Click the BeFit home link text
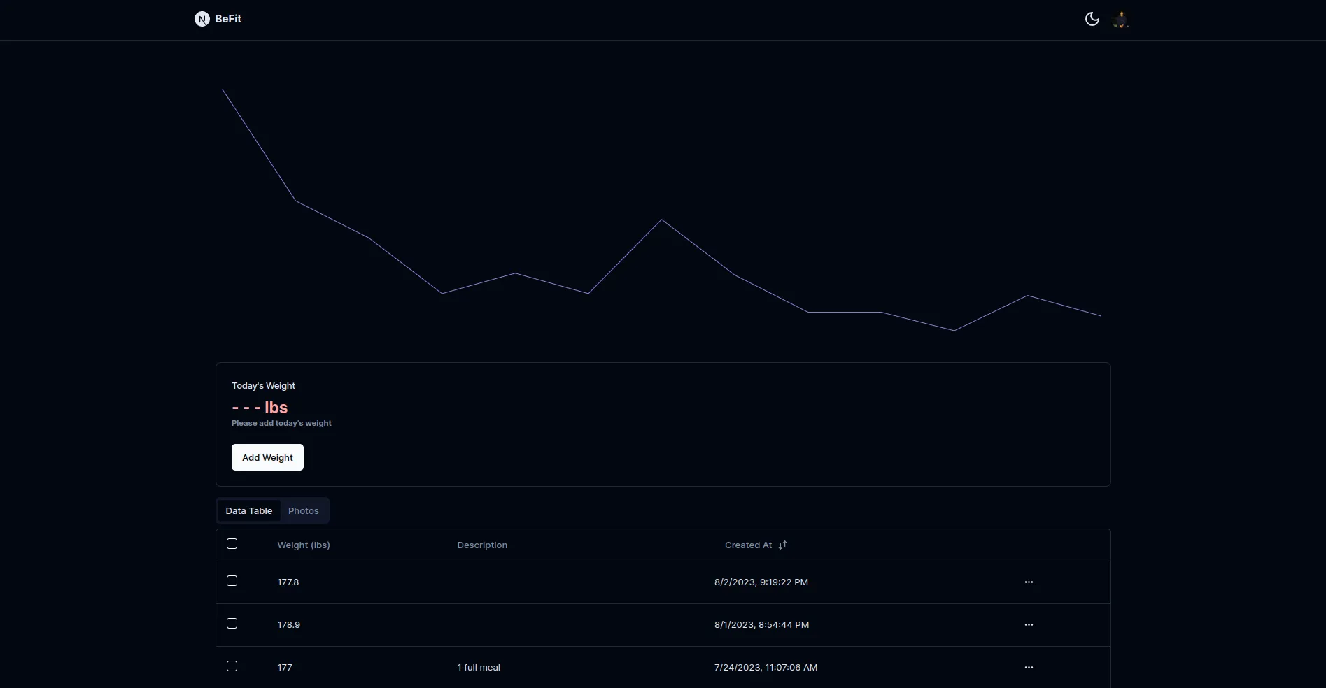The width and height of the screenshot is (1326, 688). click(228, 19)
